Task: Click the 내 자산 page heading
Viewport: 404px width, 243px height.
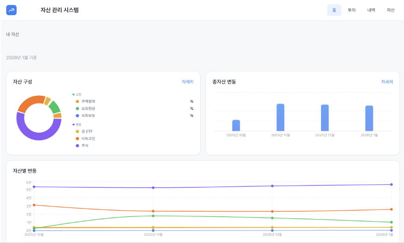Action: 12,34
